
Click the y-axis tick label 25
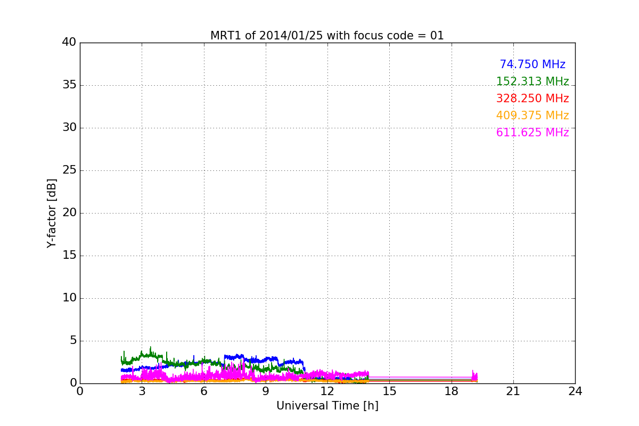pos(69,170)
